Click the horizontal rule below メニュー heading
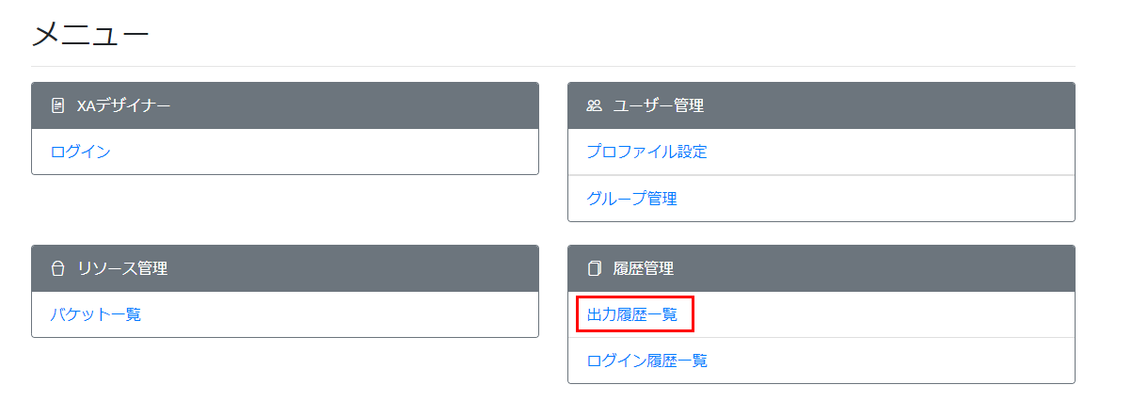1132x401 pixels. pos(552,66)
